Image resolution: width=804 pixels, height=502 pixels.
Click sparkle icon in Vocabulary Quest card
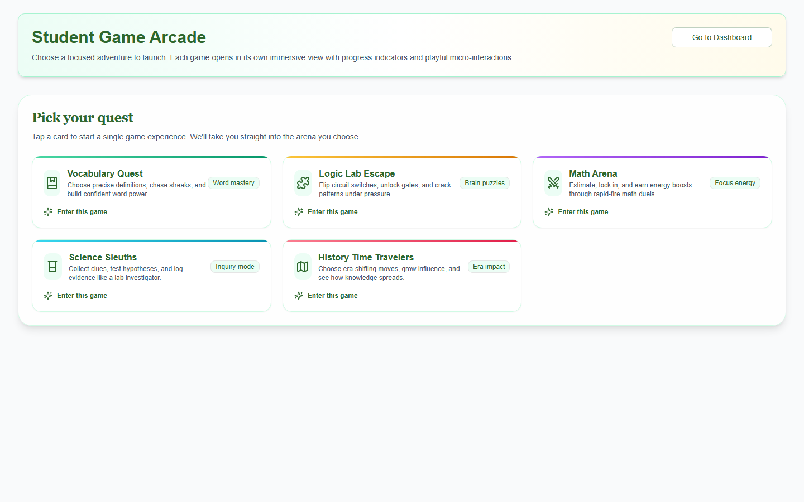point(48,212)
